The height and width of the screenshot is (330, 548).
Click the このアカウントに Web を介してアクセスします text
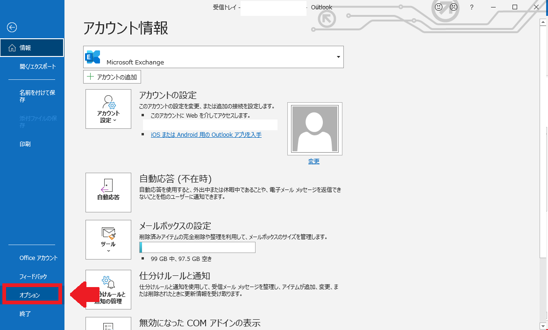200,115
